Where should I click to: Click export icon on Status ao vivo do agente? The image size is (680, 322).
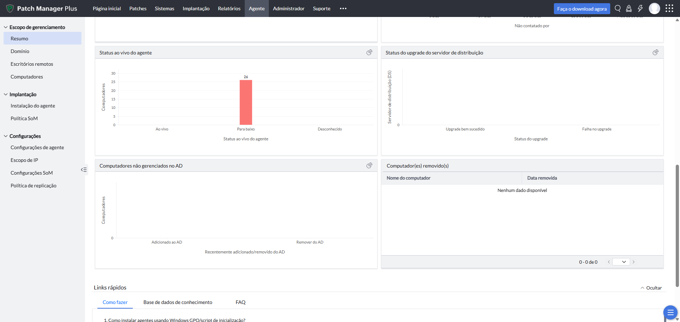(x=369, y=52)
